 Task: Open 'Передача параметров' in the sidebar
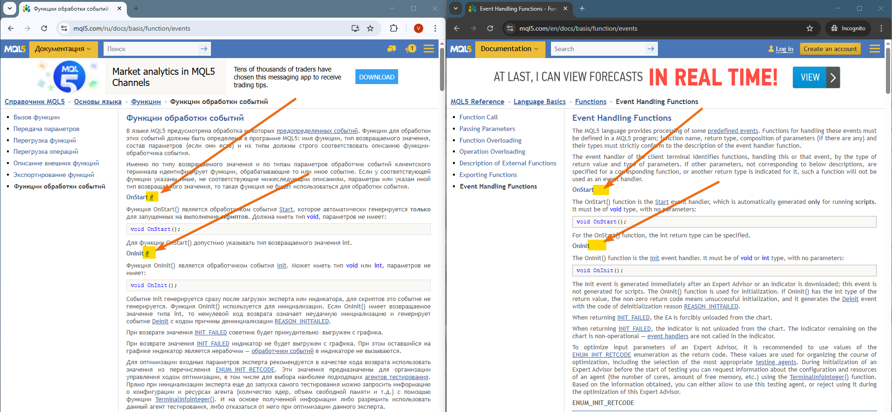pos(46,129)
